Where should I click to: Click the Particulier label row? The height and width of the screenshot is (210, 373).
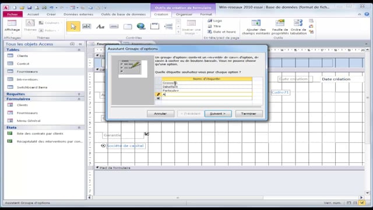207,90
